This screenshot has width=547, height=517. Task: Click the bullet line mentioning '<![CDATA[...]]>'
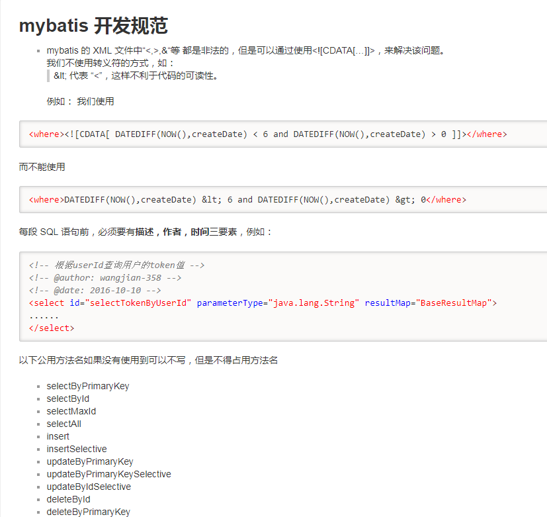coord(246,50)
